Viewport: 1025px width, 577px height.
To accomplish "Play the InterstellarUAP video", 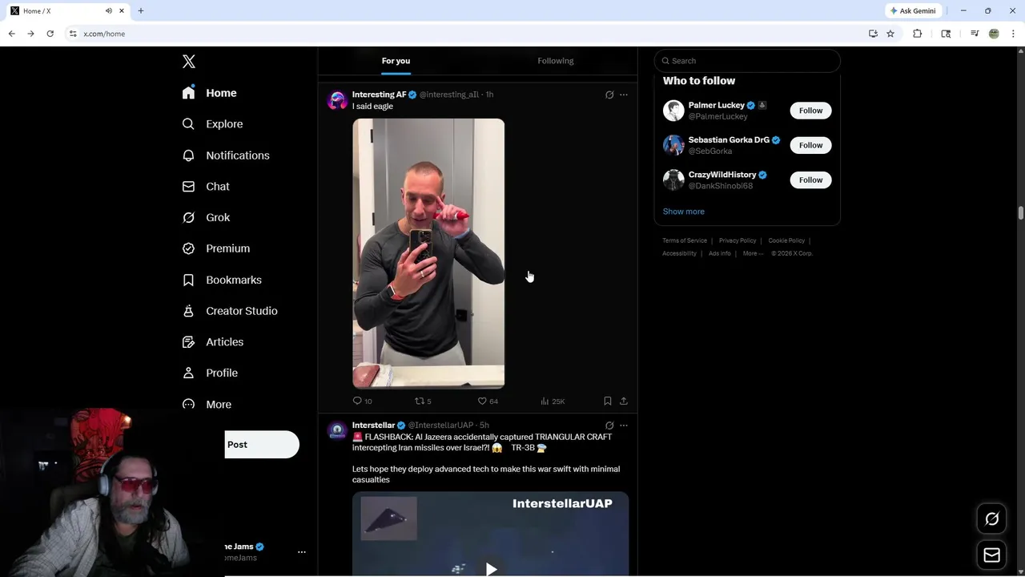I will point(491,568).
